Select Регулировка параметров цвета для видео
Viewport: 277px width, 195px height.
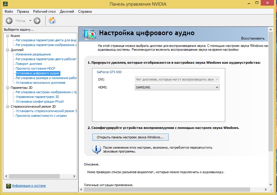[x=46, y=40]
